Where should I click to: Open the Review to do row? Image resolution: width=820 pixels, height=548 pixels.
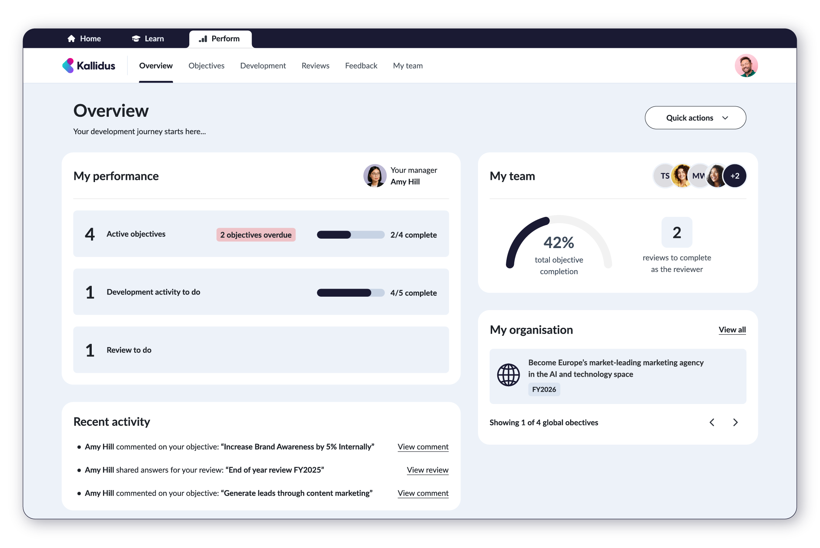coord(261,350)
